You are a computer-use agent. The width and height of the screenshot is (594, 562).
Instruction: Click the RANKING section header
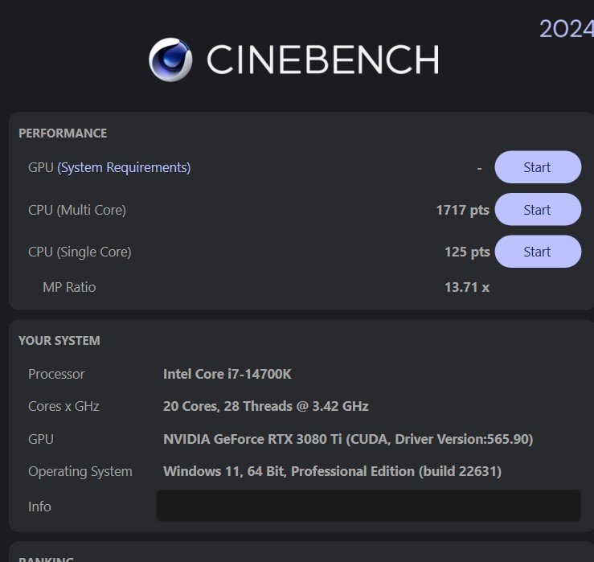[46, 559]
